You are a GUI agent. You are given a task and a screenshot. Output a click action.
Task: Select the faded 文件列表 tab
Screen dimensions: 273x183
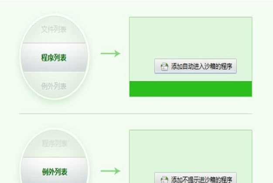click(54, 29)
